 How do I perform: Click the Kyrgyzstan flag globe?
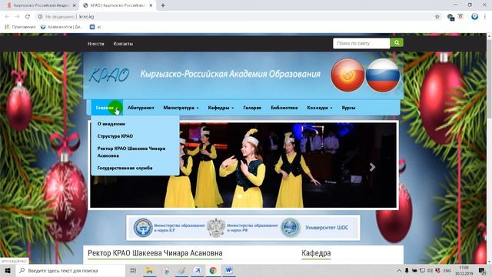[x=347, y=75]
